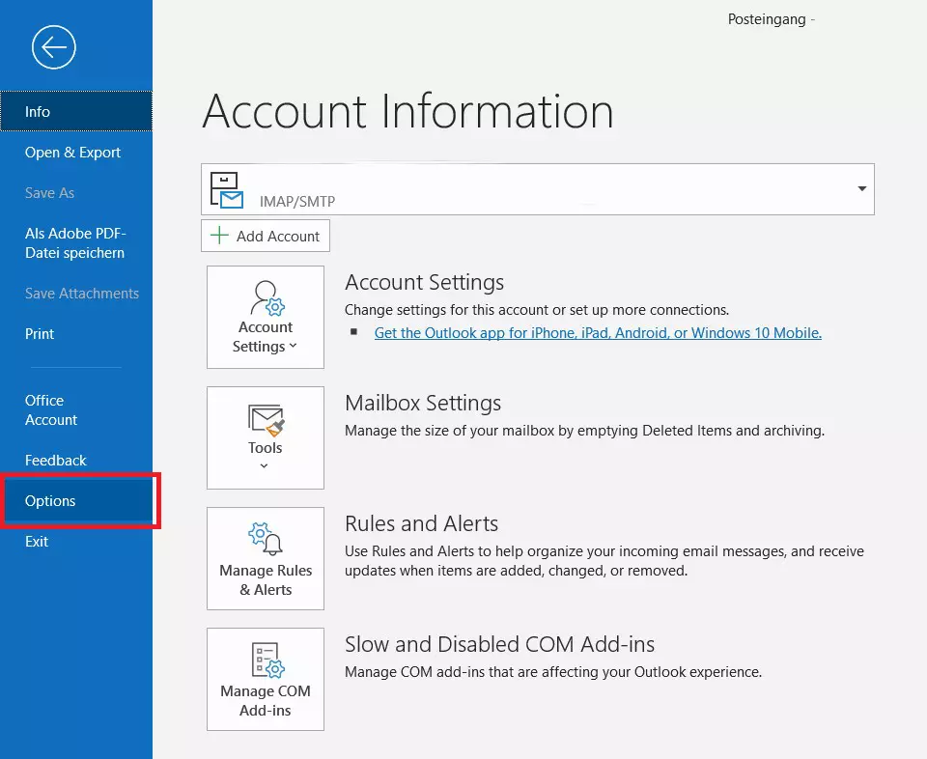Click the back arrow to leave Account Information
This screenshot has width=927, height=759.
point(53,46)
